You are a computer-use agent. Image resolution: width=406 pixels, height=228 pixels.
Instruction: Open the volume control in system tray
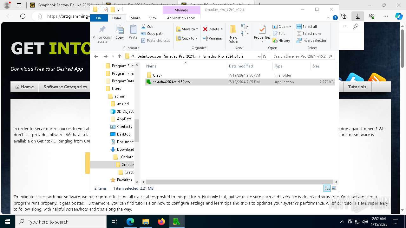pos(365,222)
